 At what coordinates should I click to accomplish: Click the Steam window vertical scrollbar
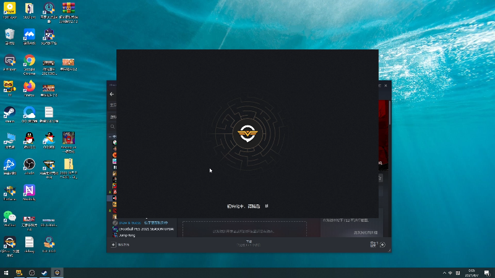390,112
